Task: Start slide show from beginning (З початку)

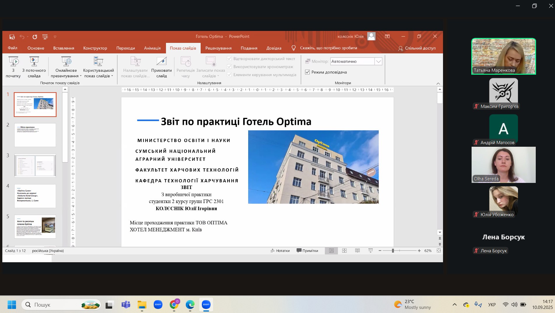Action: 13,67
